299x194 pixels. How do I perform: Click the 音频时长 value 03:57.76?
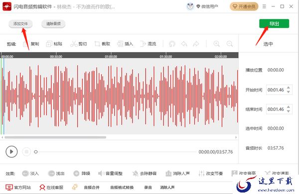(276, 148)
